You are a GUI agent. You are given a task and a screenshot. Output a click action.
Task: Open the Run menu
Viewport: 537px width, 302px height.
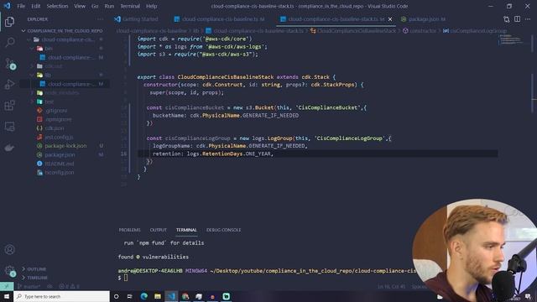tap(109, 6)
